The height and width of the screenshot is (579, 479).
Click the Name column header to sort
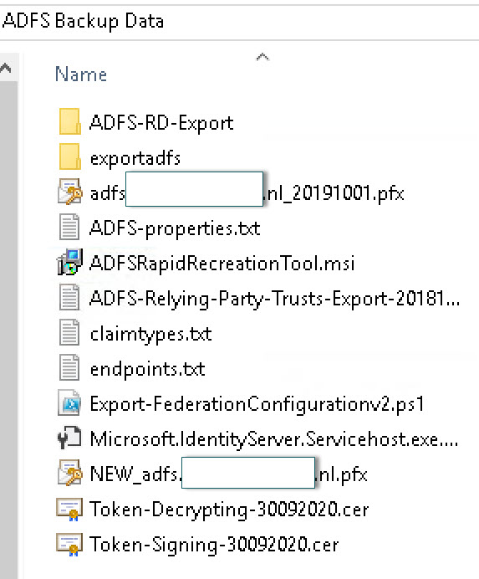point(81,74)
